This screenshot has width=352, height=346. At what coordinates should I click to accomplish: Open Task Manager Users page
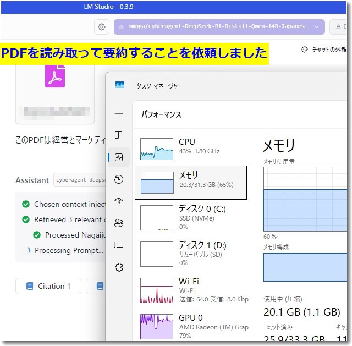click(x=119, y=223)
